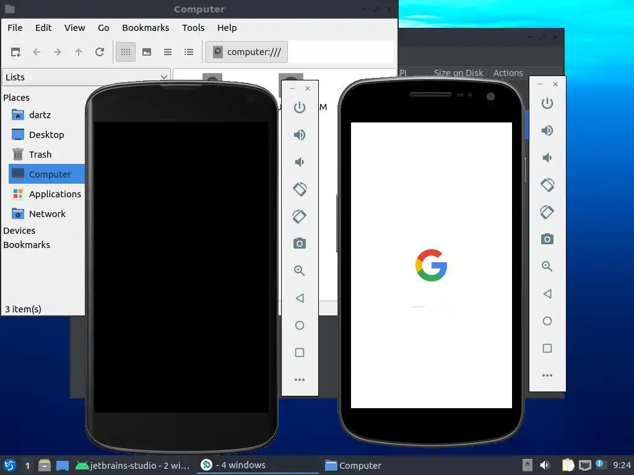
Task: Open extended controls (three dots) on the left emulator toolbar
Action: (300, 380)
